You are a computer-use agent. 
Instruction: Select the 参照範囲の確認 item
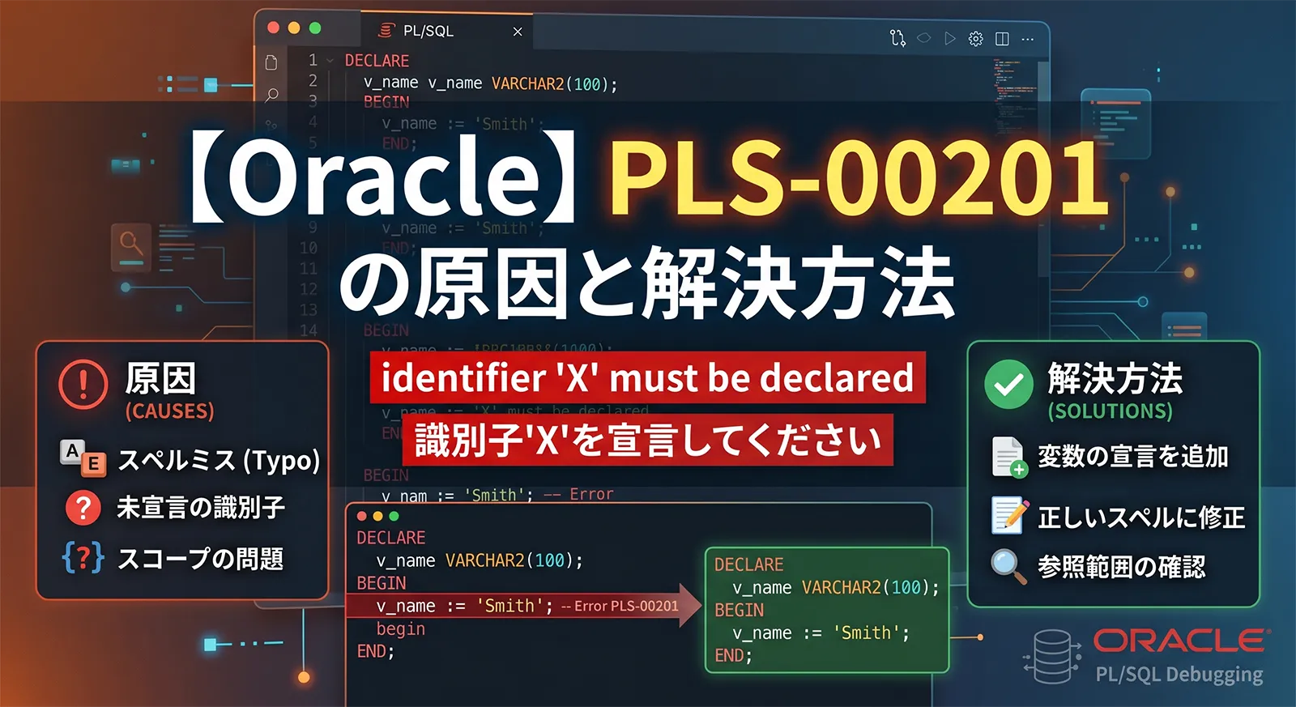[1122, 567]
